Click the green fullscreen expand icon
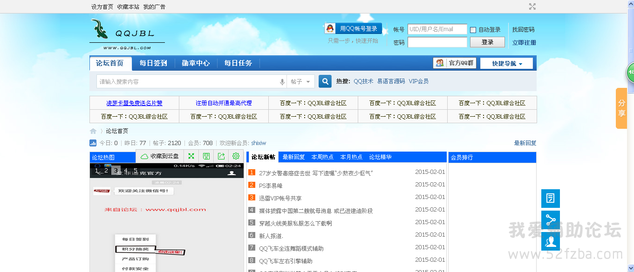 (191, 156)
